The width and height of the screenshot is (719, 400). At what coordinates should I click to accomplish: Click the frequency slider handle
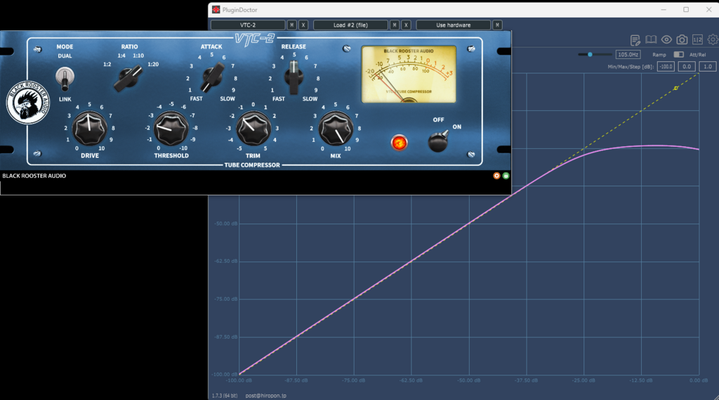[x=590, y=55]
